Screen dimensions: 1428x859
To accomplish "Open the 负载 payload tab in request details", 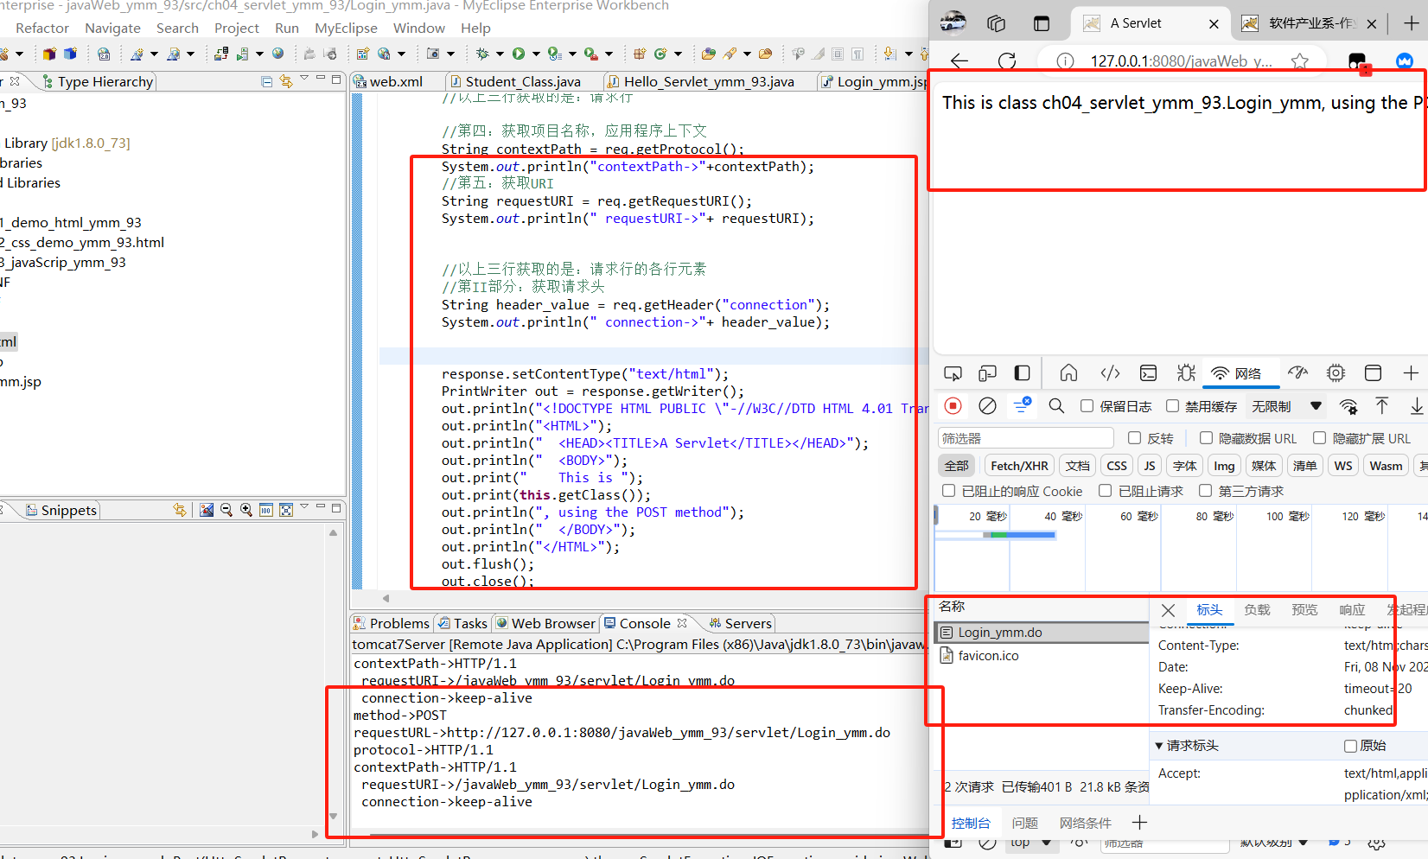I will point(1257,609).
